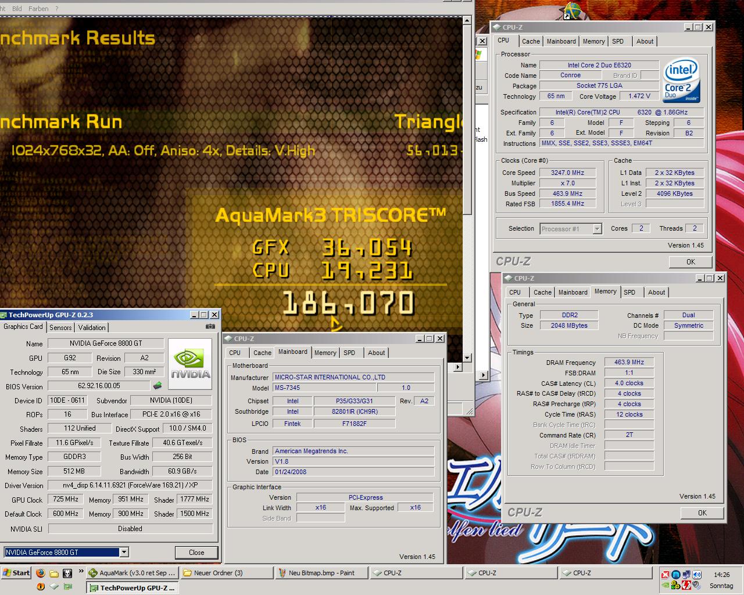Switch to the Validation tab in GPU-Z
Image resolution: width=744 pixels, height=595 pixels.
coord(92,328)
